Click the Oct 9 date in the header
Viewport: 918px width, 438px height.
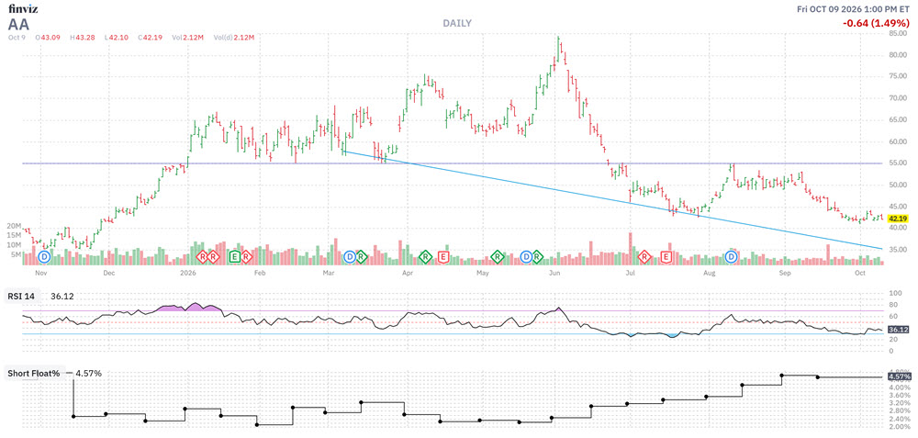[x=17, y=38]
